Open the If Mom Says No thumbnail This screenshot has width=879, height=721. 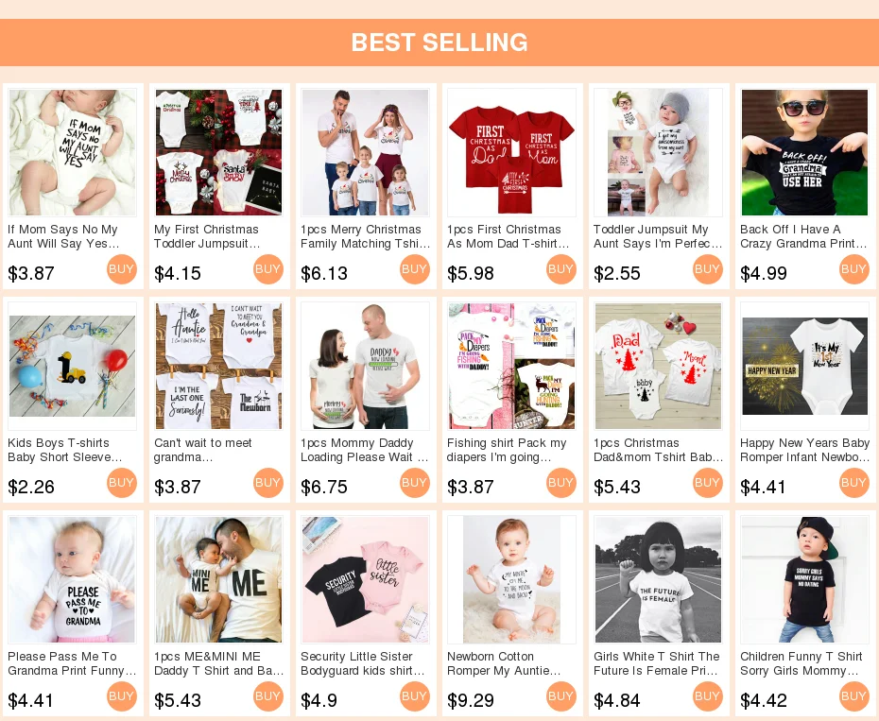73,152
